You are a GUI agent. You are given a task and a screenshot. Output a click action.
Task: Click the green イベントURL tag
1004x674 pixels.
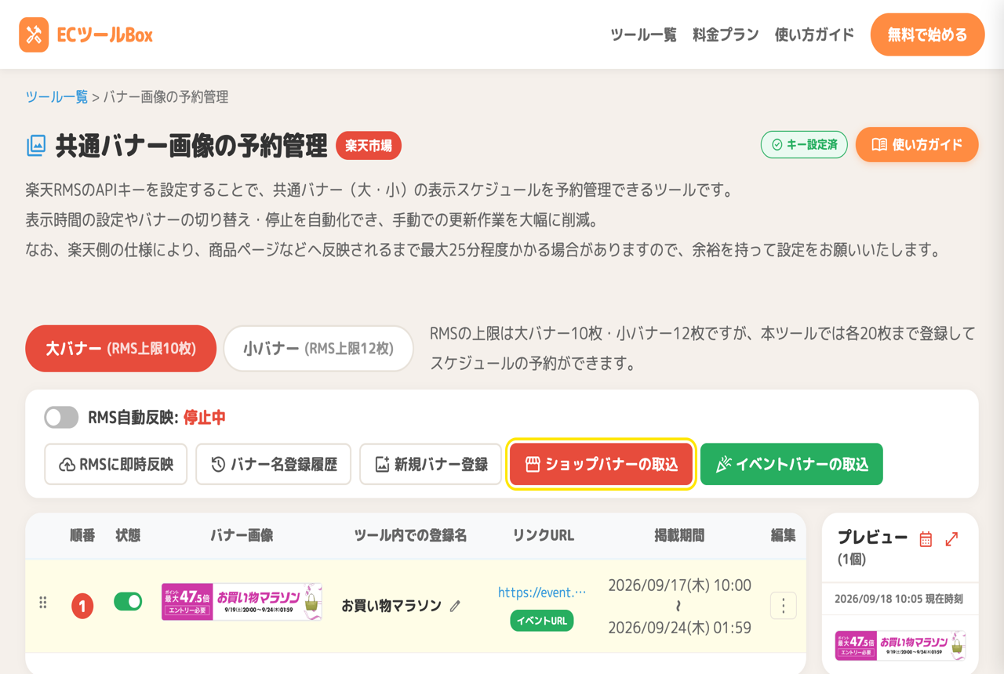coord(542,621)
